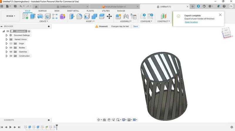
Task: Close the Export complete notification
Action: [220, 15]
